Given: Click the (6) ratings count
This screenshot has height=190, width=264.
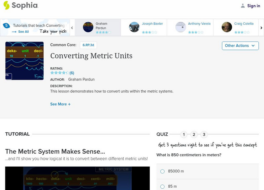Looking at the screenshot, I should tap(72, 73).
